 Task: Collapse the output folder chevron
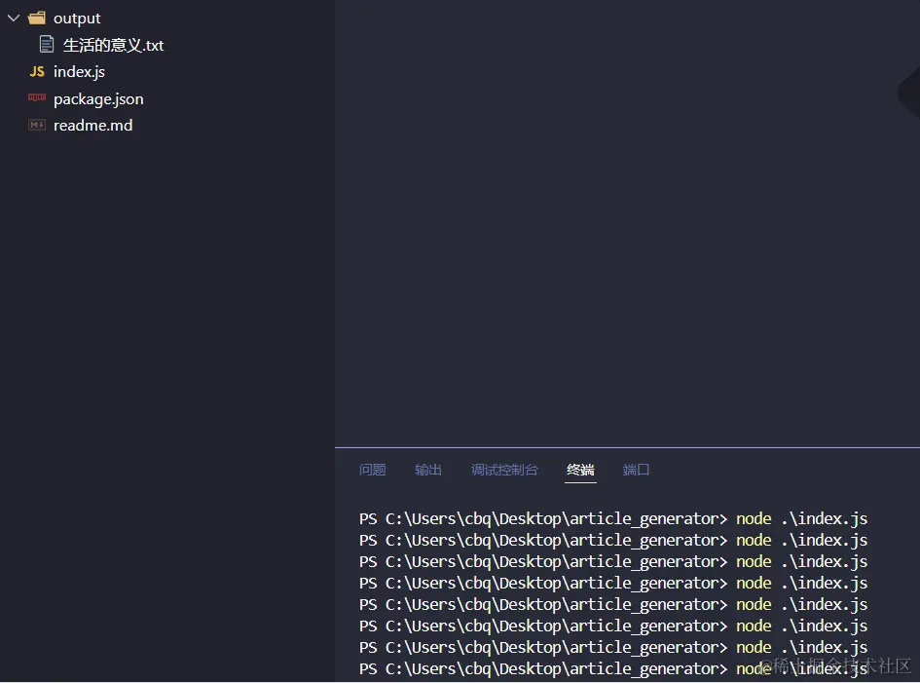(14, 19)
